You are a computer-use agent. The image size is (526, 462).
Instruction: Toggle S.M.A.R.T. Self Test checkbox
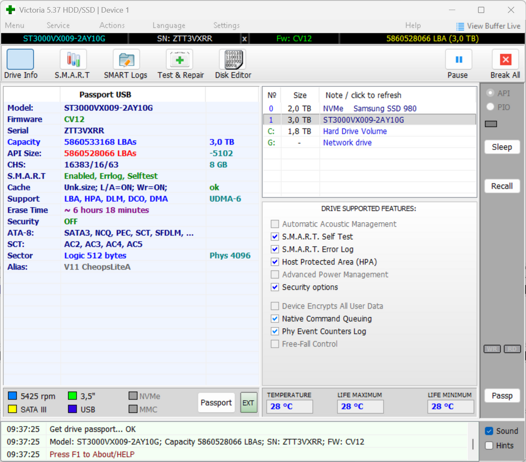[x=275, y=237]
